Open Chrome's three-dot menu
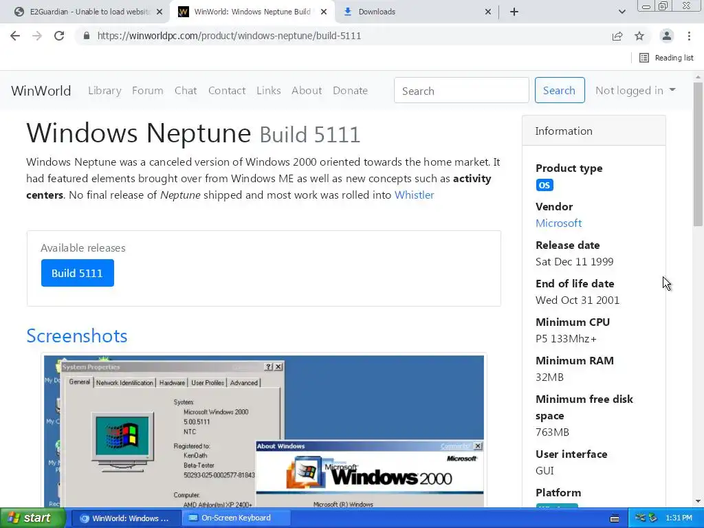This screenshot has height=528, width=704. (x=689, y=36)
